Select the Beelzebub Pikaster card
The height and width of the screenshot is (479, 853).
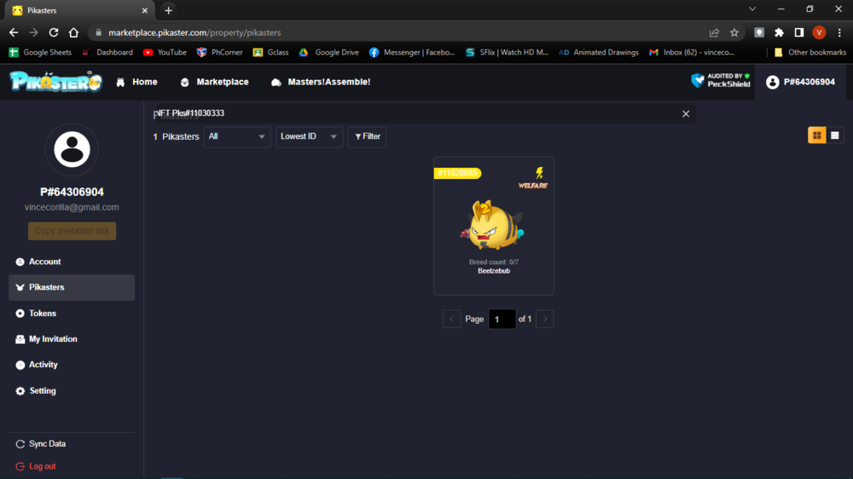point(493,226)
